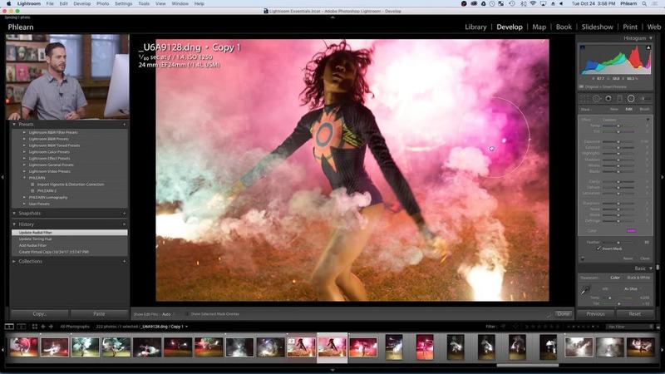Add a snapshot with Snapshots plus icon

pos(124,214)
